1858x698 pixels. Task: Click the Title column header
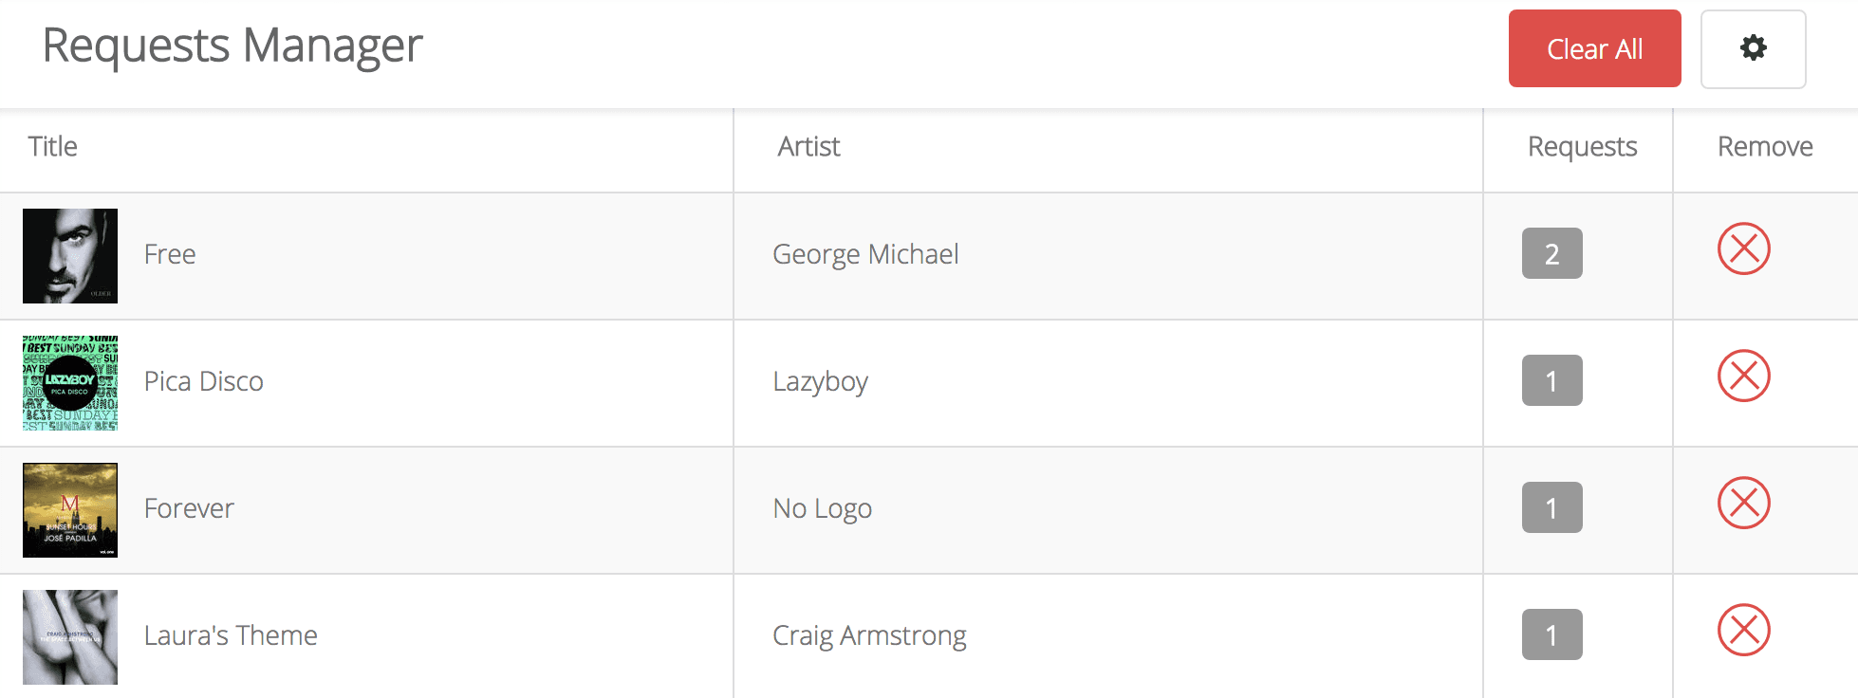pos(53,147)
